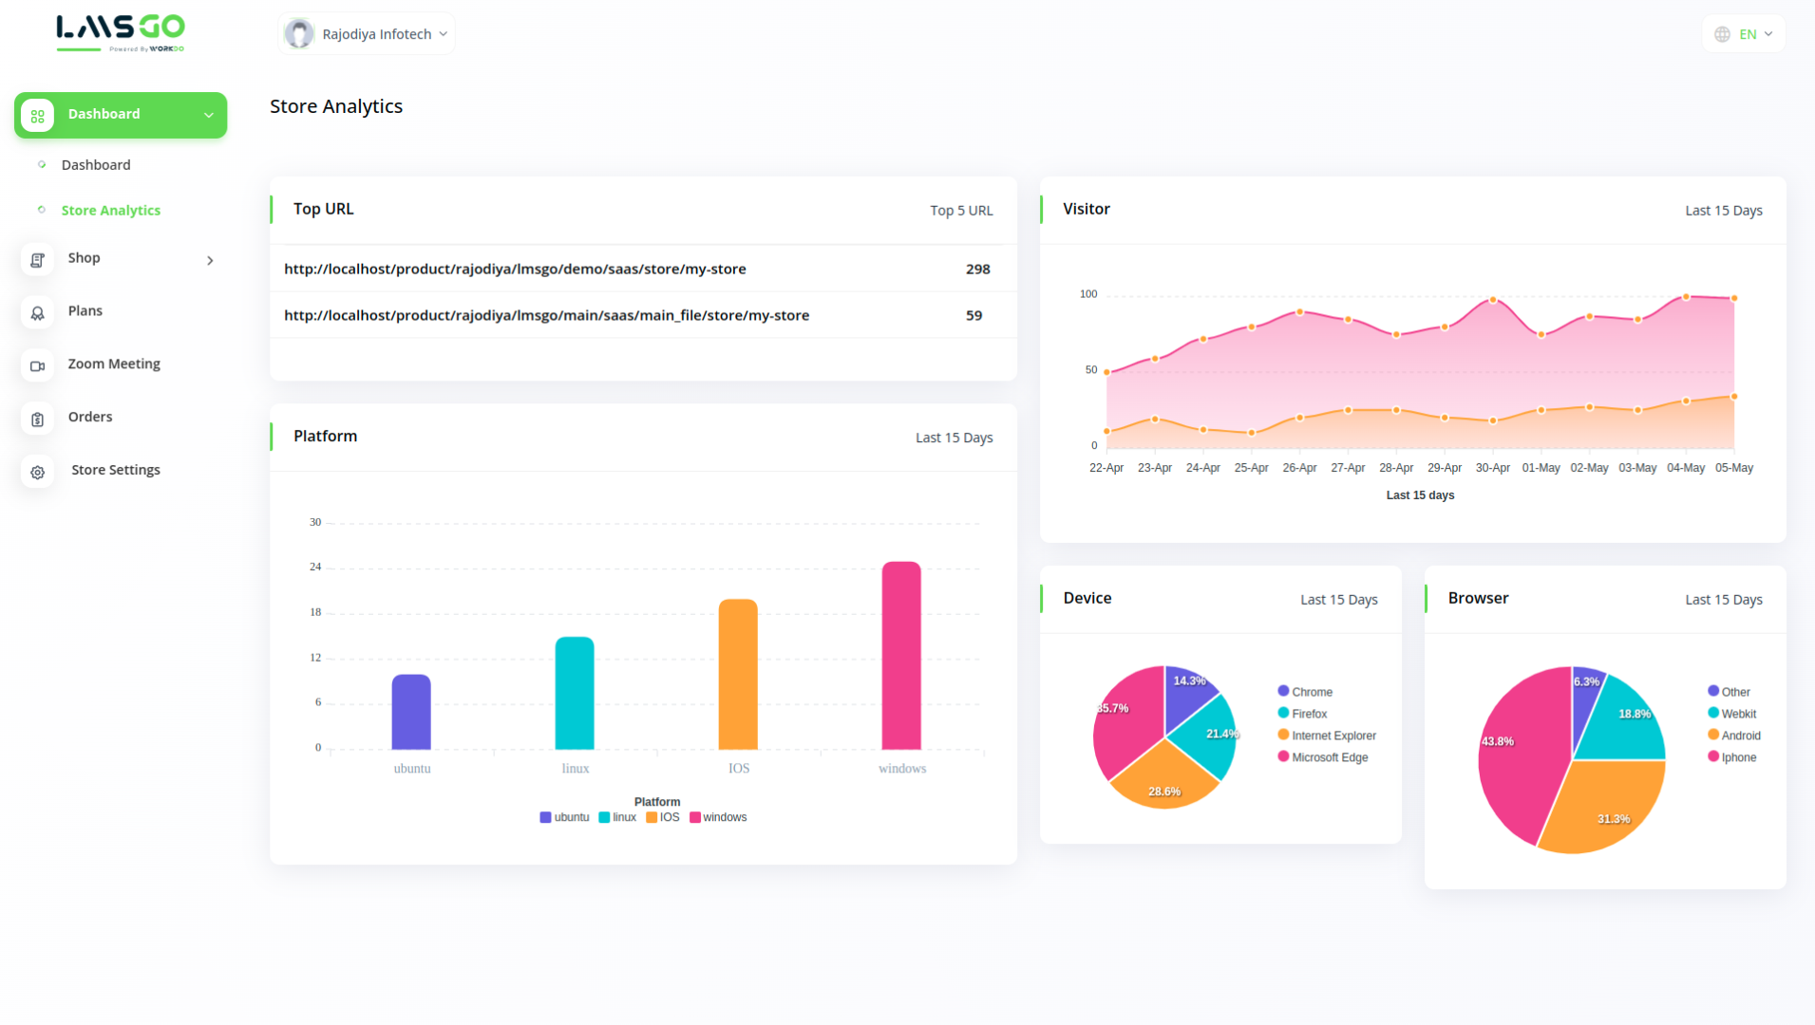The height and width of the screenshot is (1025, 1815).
Task: Expand the Shop menu arrow
Action: point(210,260)
